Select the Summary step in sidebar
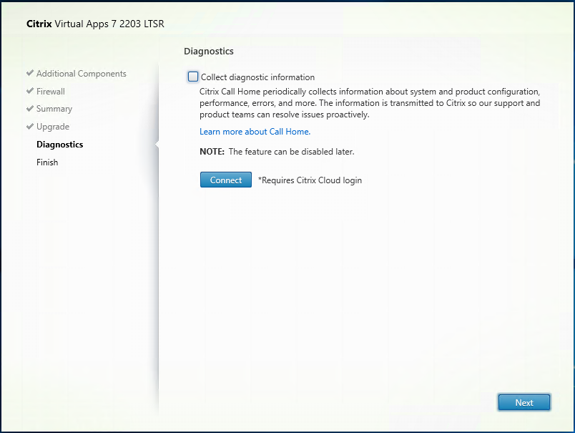Viewport: 575px width, 433px height. [54, 109]
